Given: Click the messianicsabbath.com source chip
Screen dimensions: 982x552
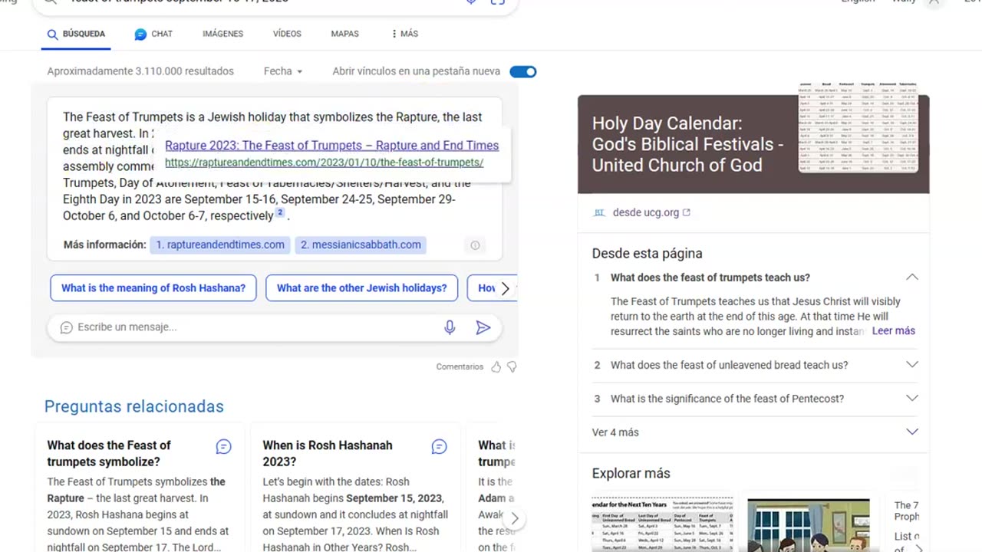Looking at the screenshot, I should 361,245.
